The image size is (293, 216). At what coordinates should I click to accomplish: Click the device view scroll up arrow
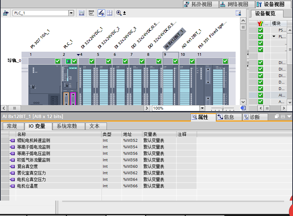point(243,21)
